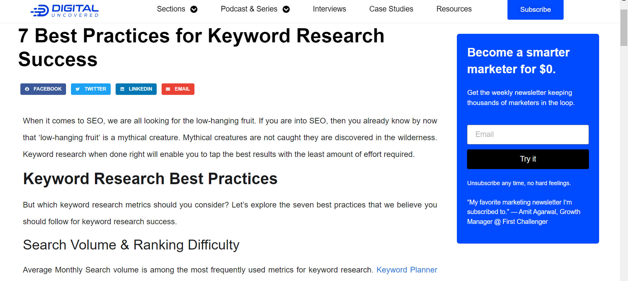Image resolution: width=628 pixels, height=281 pixels.
Task: Share the article via the FACEBOOK button
Action: (x=43, y=89)
